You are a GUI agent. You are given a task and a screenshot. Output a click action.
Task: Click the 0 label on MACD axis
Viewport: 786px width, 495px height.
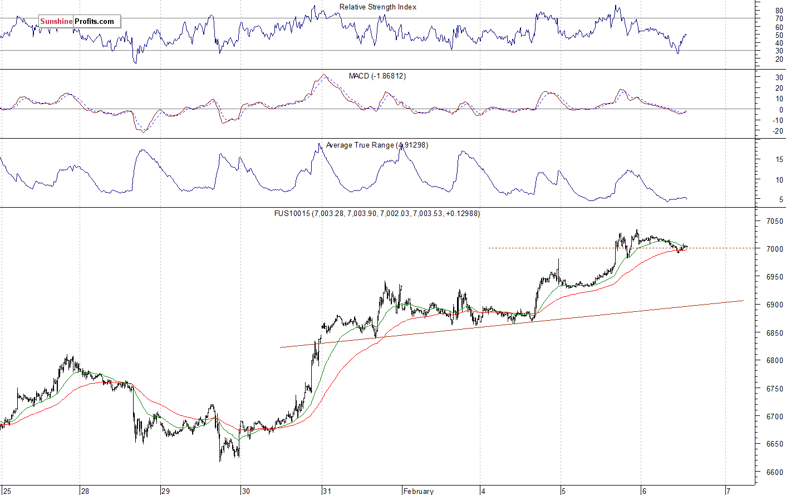tap(781, 110)
